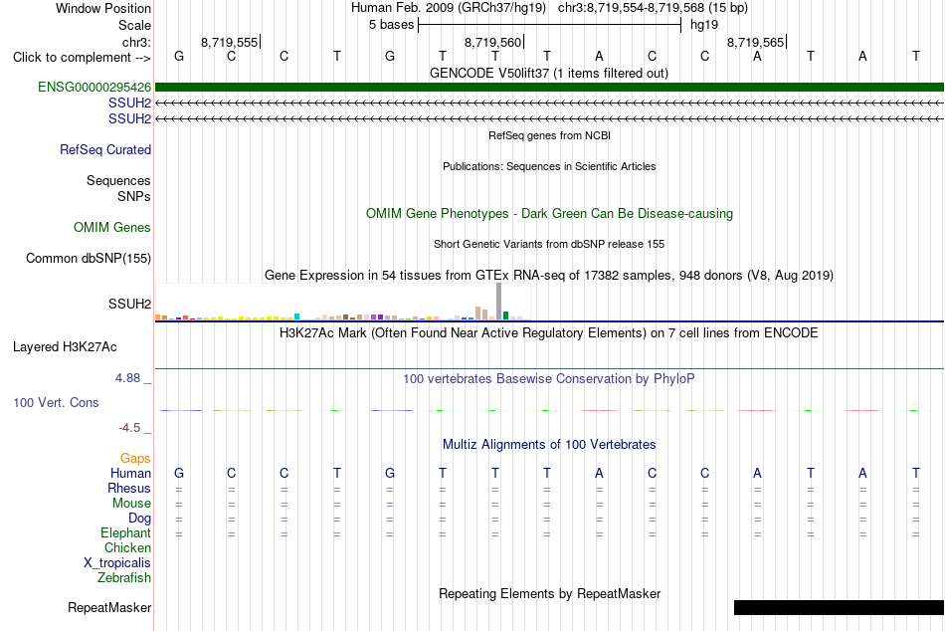Select the black RepeatMasker repeat block
Image resolution: width=945 pixels, height=631 pixels.
839,607
